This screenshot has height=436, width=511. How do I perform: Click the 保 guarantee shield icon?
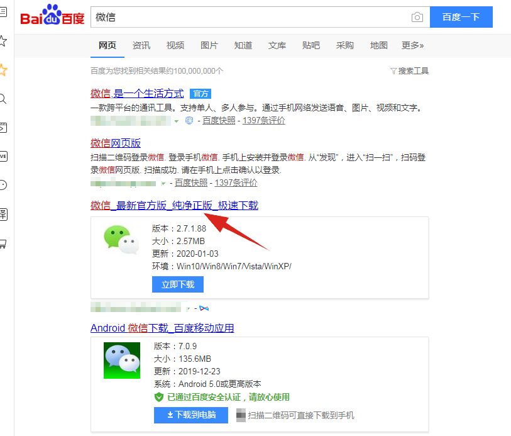click(x=189, y=121)
